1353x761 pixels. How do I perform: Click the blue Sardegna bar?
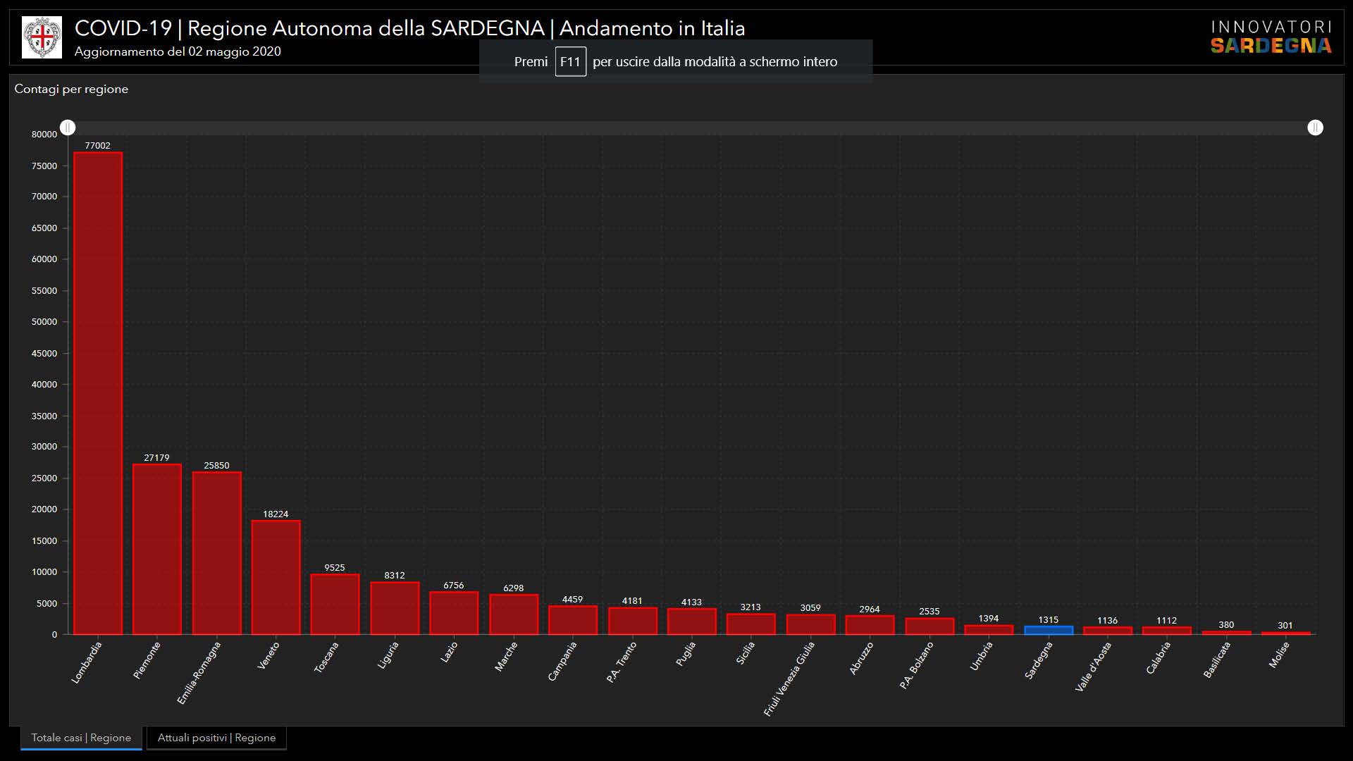(x=1049, y=630)
